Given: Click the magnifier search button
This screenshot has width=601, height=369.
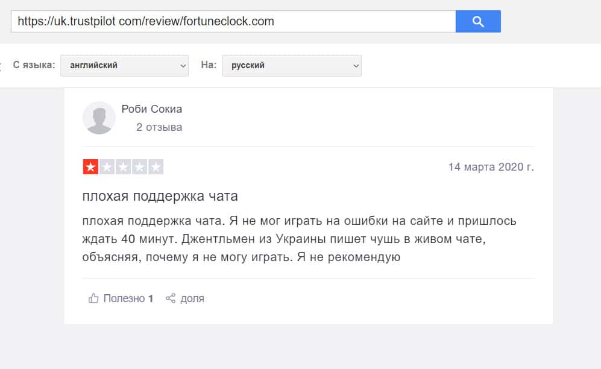Looking at the screenshot, I should click(478, 22).
